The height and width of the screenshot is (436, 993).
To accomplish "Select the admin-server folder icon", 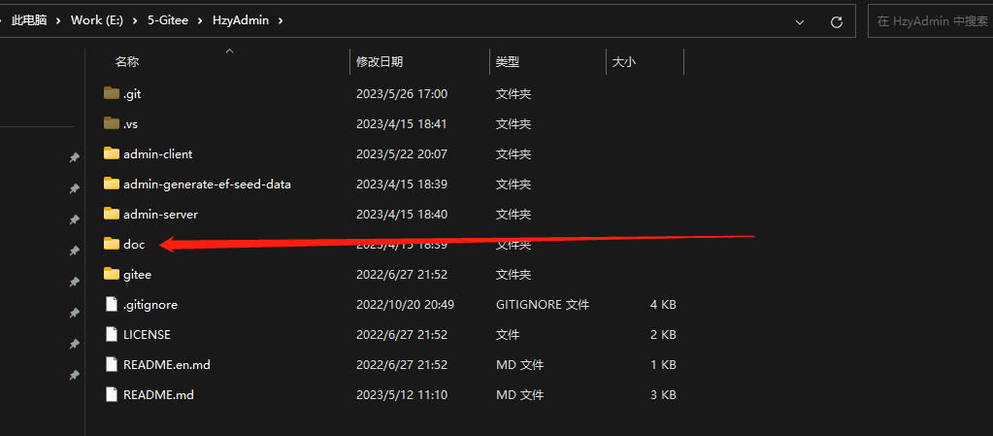I will (x=111, y=215).
